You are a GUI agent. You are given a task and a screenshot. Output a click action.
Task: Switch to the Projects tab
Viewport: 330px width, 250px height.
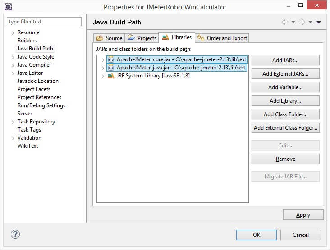coord(142,38)
